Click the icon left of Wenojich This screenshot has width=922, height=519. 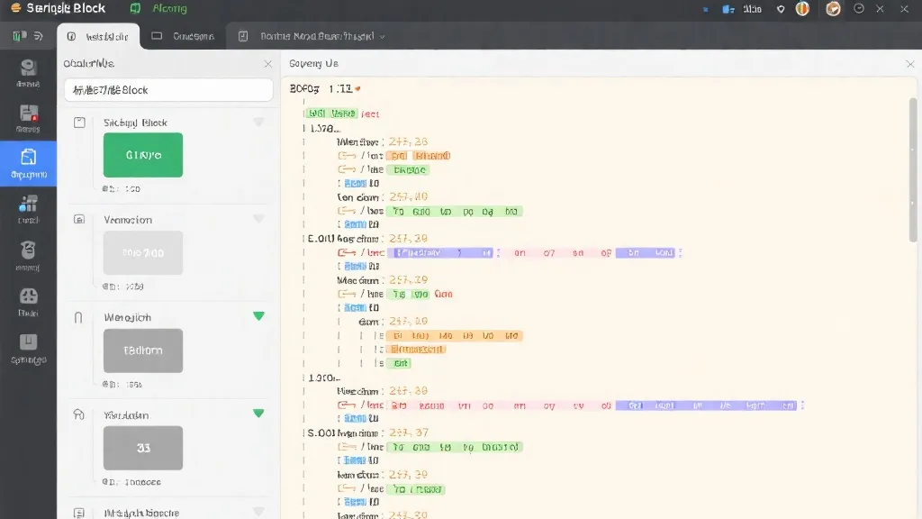click(x=79, y=318)
